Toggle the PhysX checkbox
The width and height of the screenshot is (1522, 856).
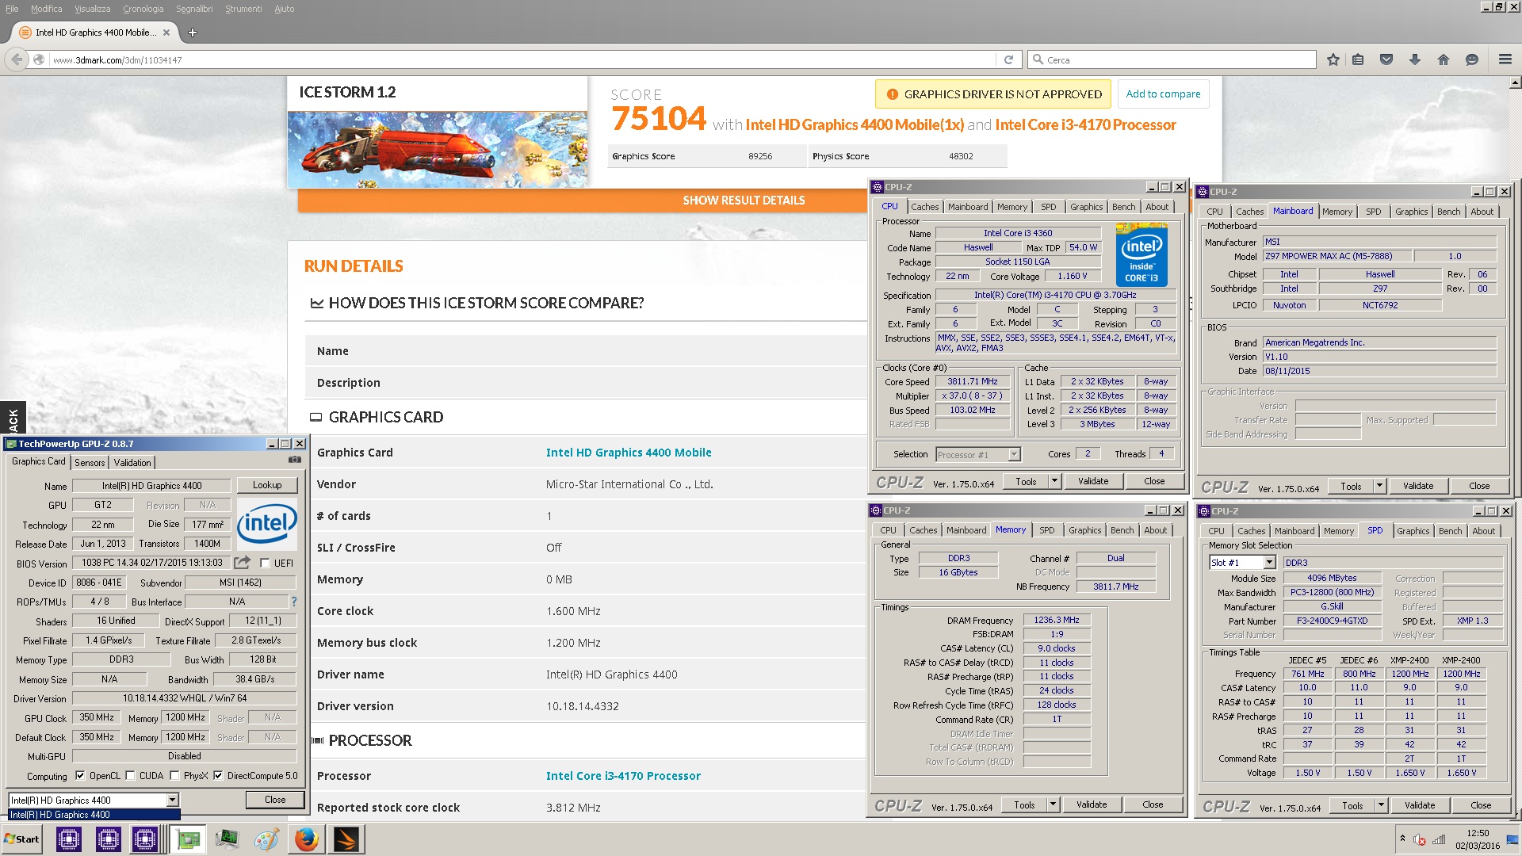click(174, 776)
